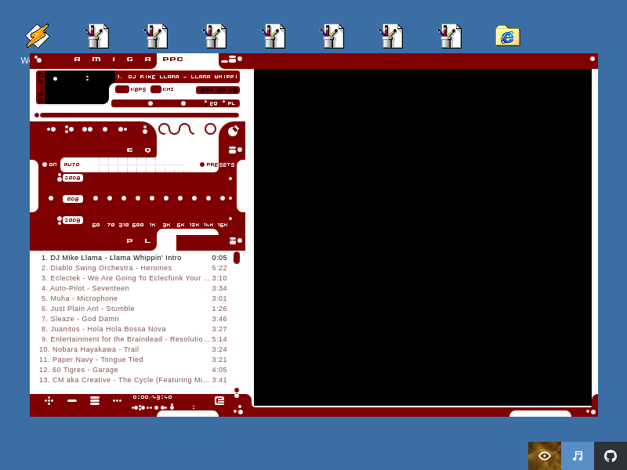Open the Winamp lightning bolt desktop icon

[x=37, y=36]
